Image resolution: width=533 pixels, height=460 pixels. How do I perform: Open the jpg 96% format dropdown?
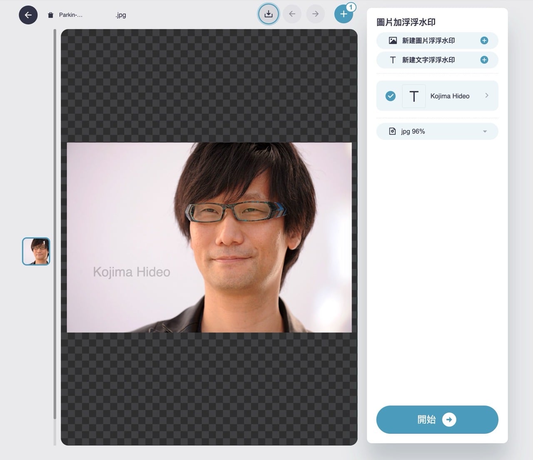[x=437, y=132]
